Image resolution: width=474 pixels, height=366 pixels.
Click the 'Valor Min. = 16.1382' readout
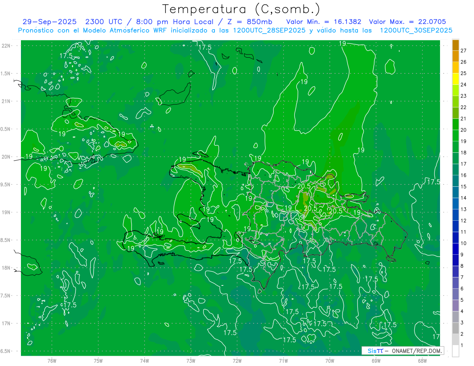pyautogui.click(x=324, y=22)
